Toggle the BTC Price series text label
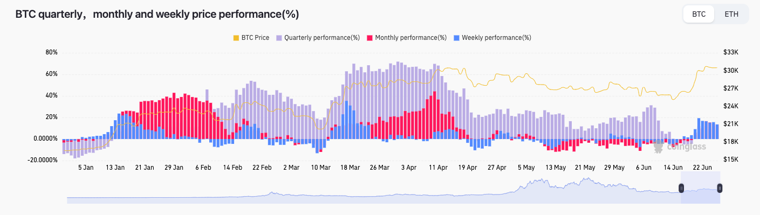760x215 pixels. tap(255, 38)
